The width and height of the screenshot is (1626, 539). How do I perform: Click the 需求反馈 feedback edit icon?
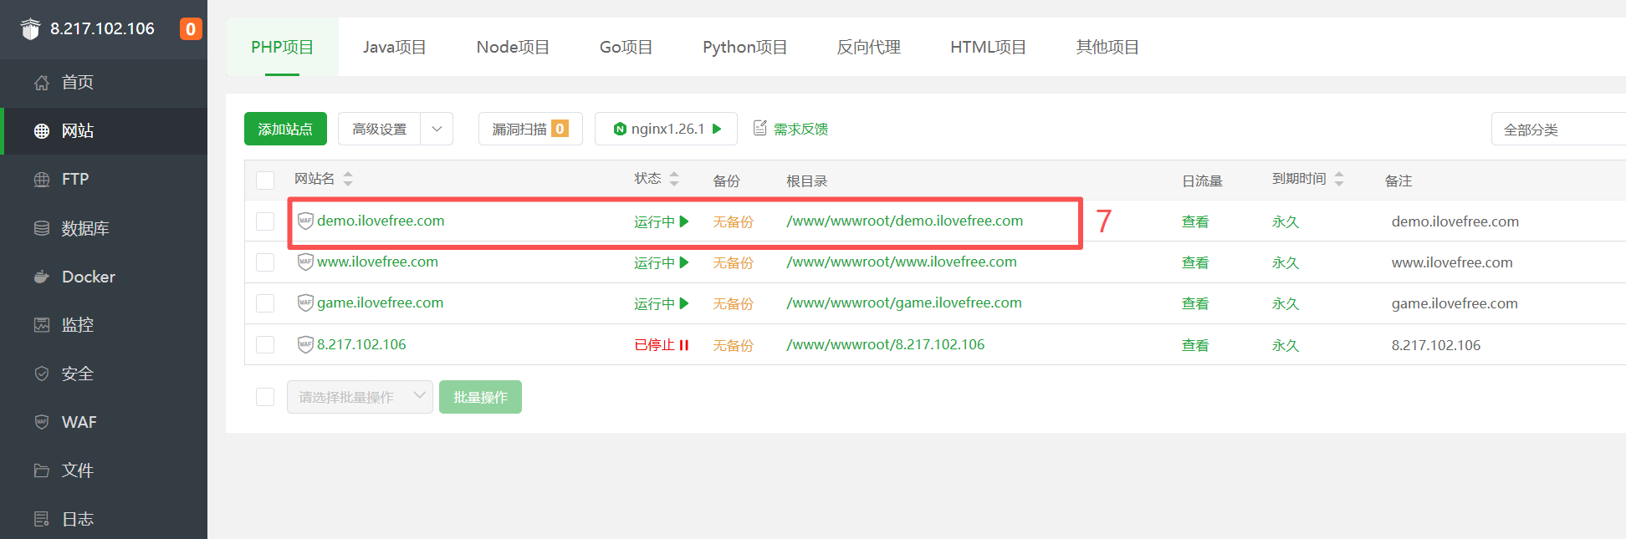click(x=759, y=128)
